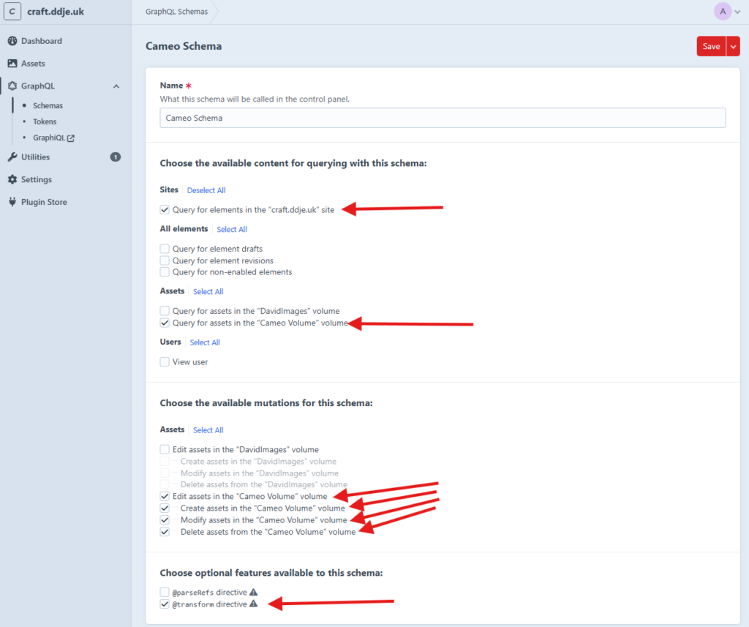Click Deselect All link next to Sites
Viewport: 749px width, 627px height.
206,190
